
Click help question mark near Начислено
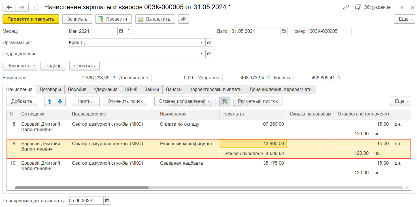[x=114, y=78]
